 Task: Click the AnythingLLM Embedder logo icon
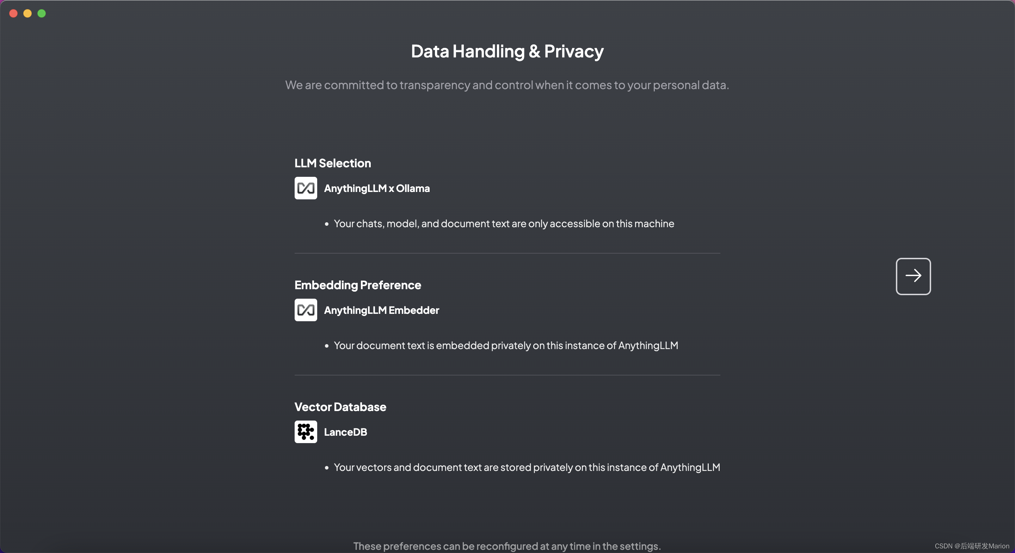tap(306, 310)
